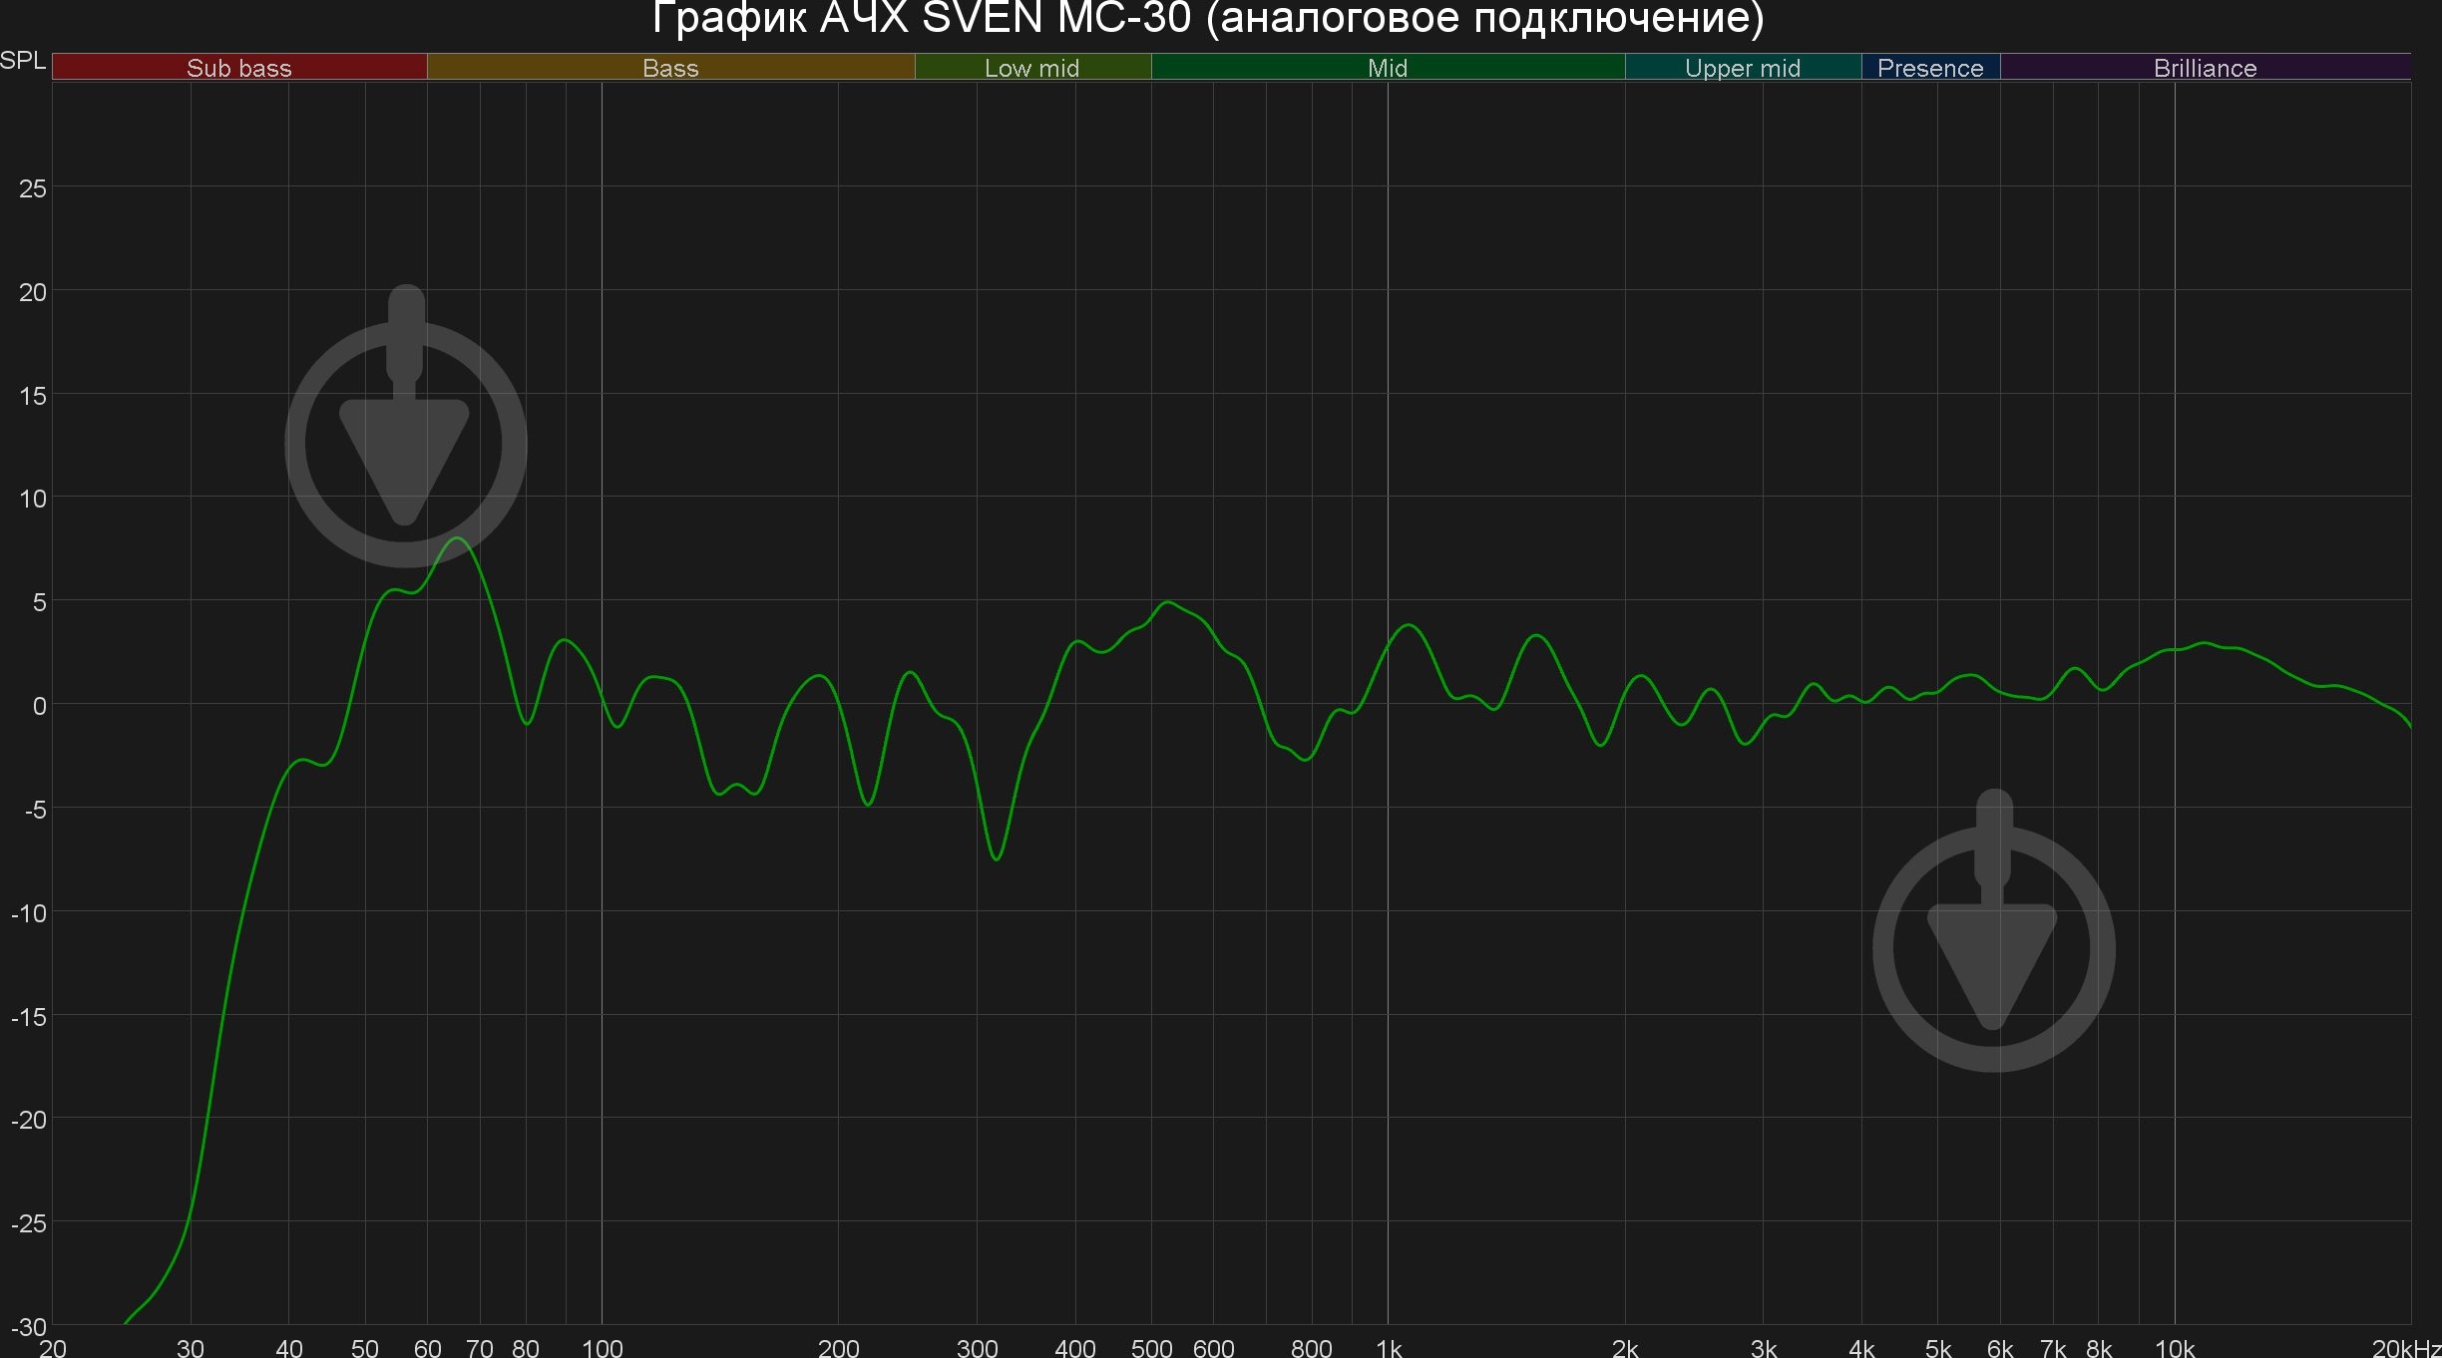Click the curve peak near 70 Hz

(458, 539)
